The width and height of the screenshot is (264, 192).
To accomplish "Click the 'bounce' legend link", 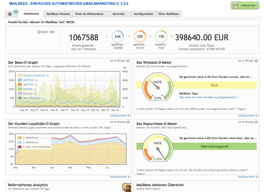I will (28, 93).
